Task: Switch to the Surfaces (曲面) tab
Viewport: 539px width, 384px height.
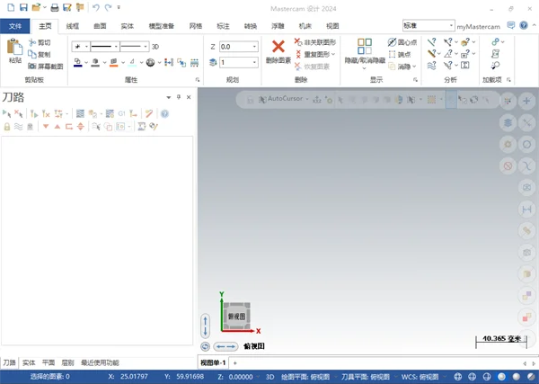Action: click(x=100, y=26)
